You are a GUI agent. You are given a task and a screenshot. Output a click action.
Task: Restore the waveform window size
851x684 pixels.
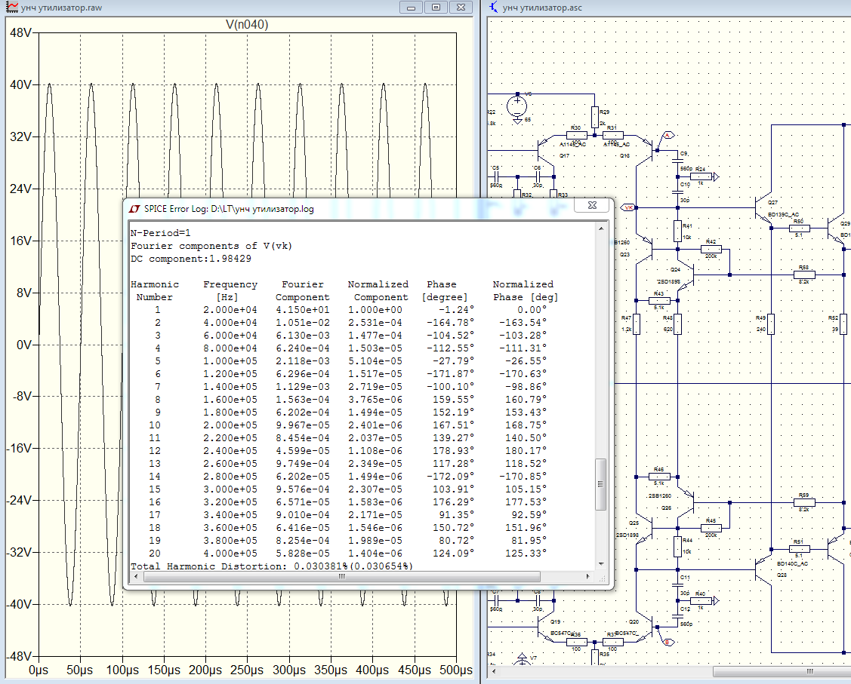point(435,7)
